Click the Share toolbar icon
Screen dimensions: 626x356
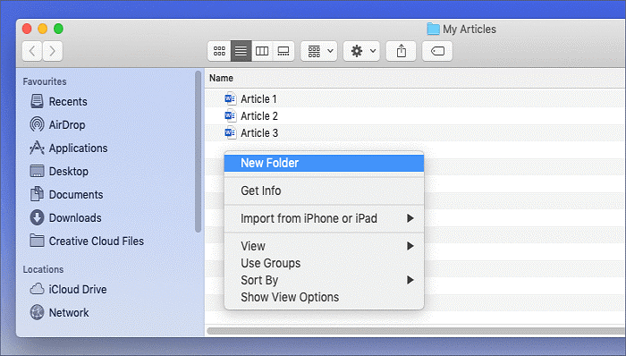click(x=402, y=51)
